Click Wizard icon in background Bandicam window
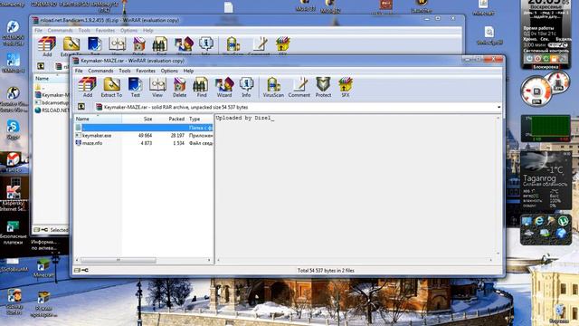Image resolution: width=579 pixels, height=326 pixels. (184, 46)
